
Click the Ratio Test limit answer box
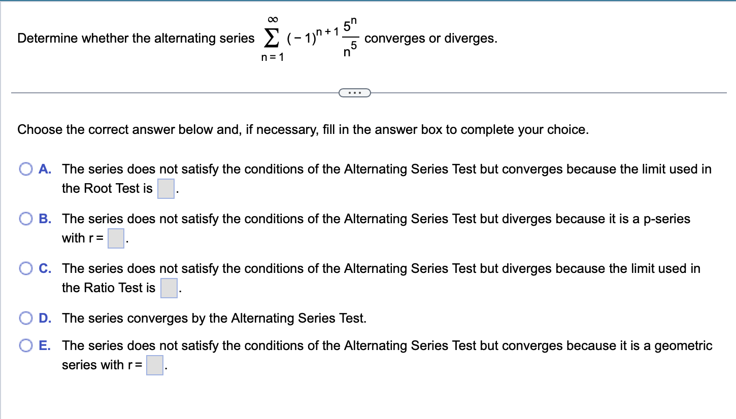(169, 287)
